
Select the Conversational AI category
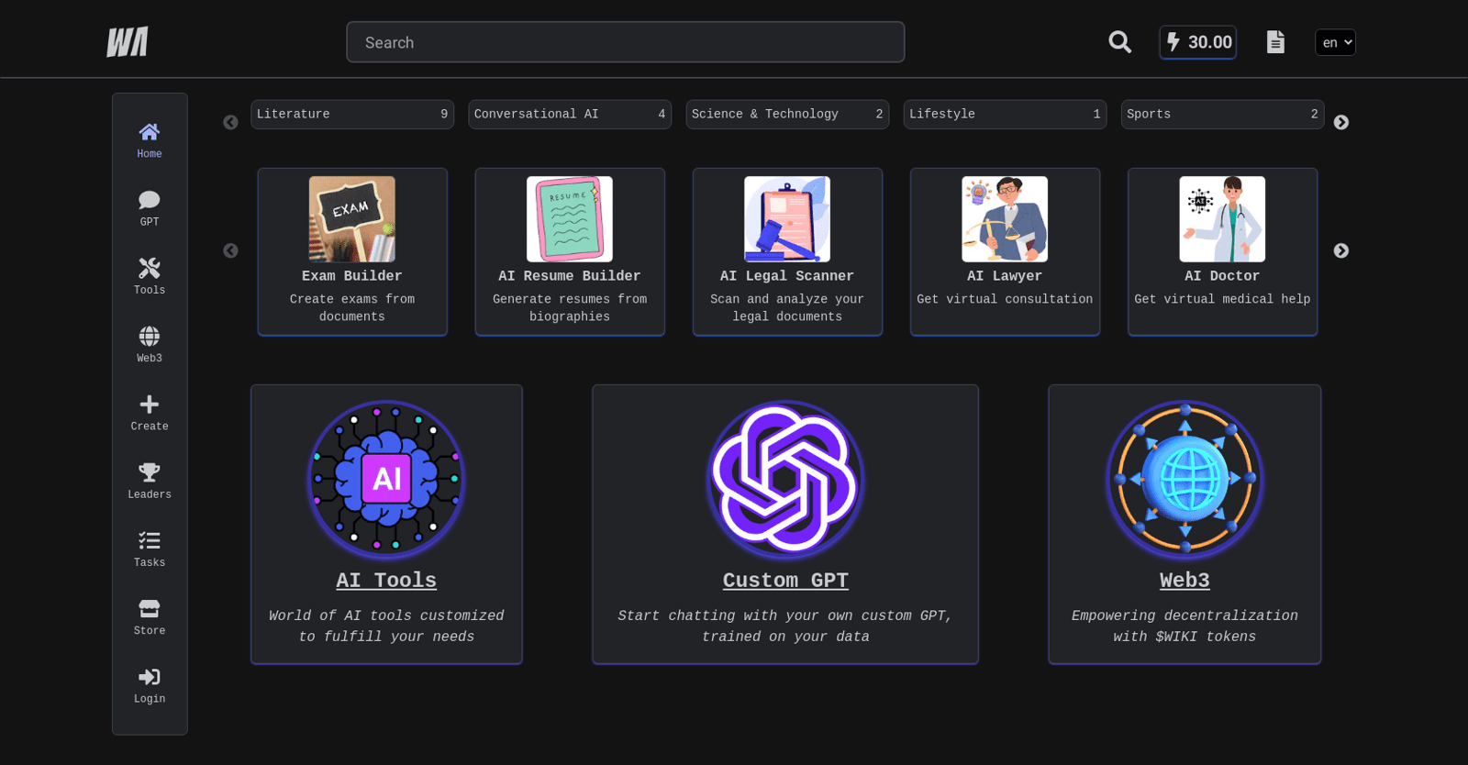(x=570, y=115)
